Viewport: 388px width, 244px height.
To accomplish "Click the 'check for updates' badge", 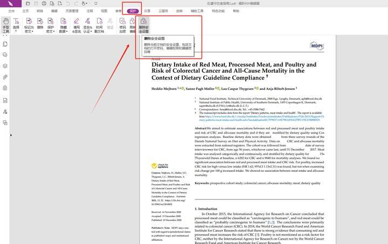I will pyautogui.click(x=160, y=166).
